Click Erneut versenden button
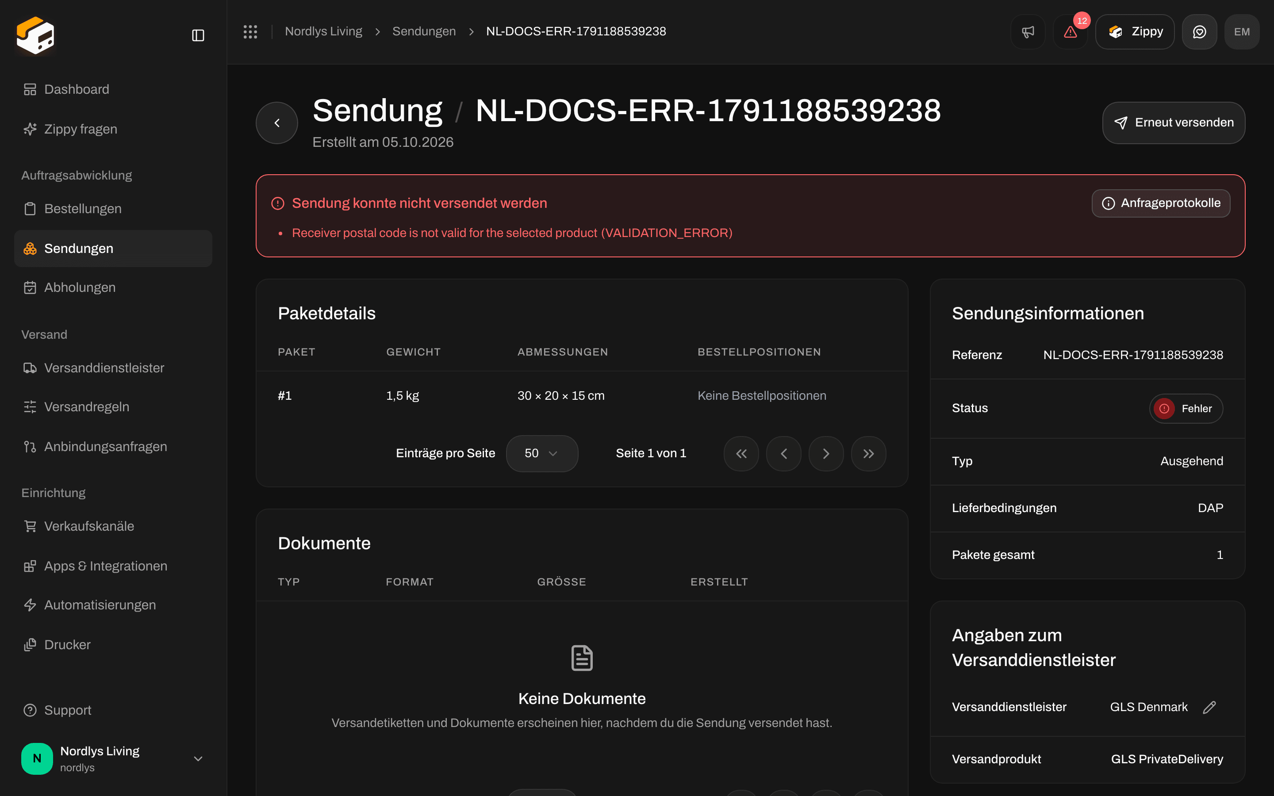This screenshot has height=796, width=1274. tap(1174, 122)
